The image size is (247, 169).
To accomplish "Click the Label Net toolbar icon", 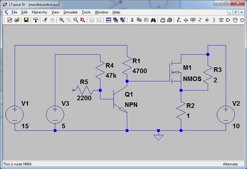I will (x=193, y=20).
